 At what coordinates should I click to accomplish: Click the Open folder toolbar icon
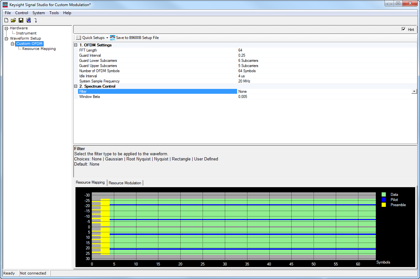(x=13, y=20)
